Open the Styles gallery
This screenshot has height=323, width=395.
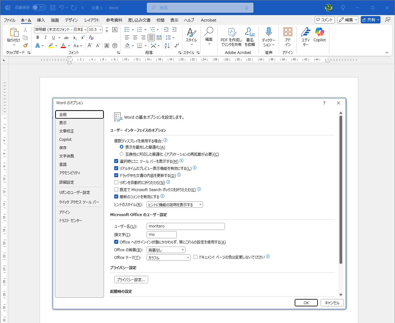point(191,35)
